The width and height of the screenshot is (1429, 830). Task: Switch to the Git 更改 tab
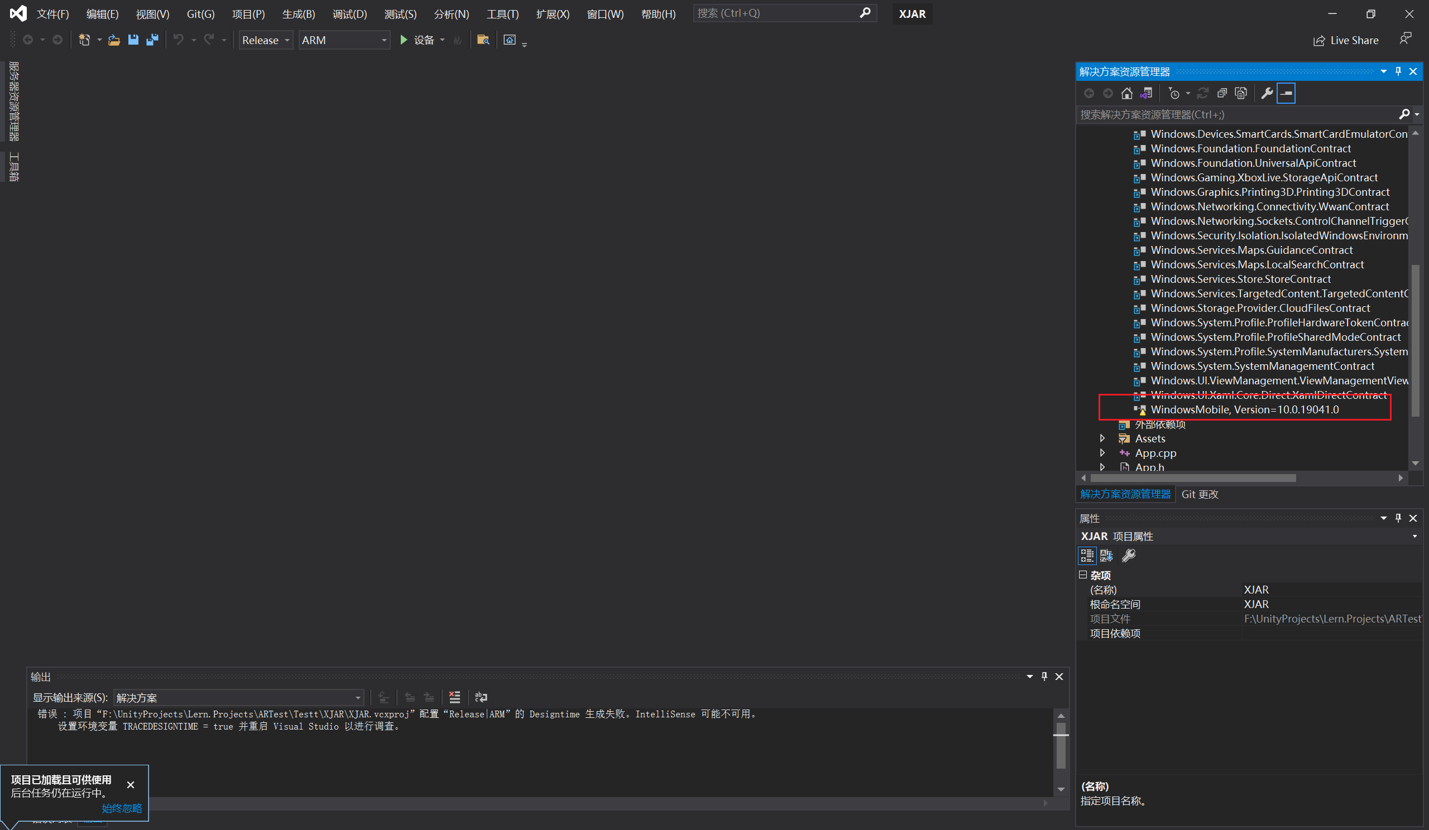coord(1200,494)
